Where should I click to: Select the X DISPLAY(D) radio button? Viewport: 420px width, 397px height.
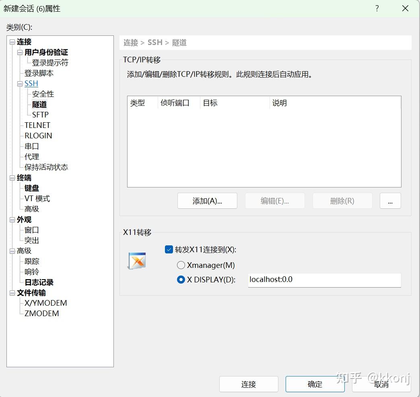click(181, 280)
